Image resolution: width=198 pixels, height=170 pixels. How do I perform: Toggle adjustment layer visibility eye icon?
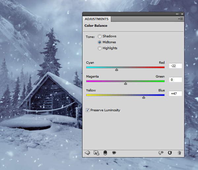pos(114,153)
